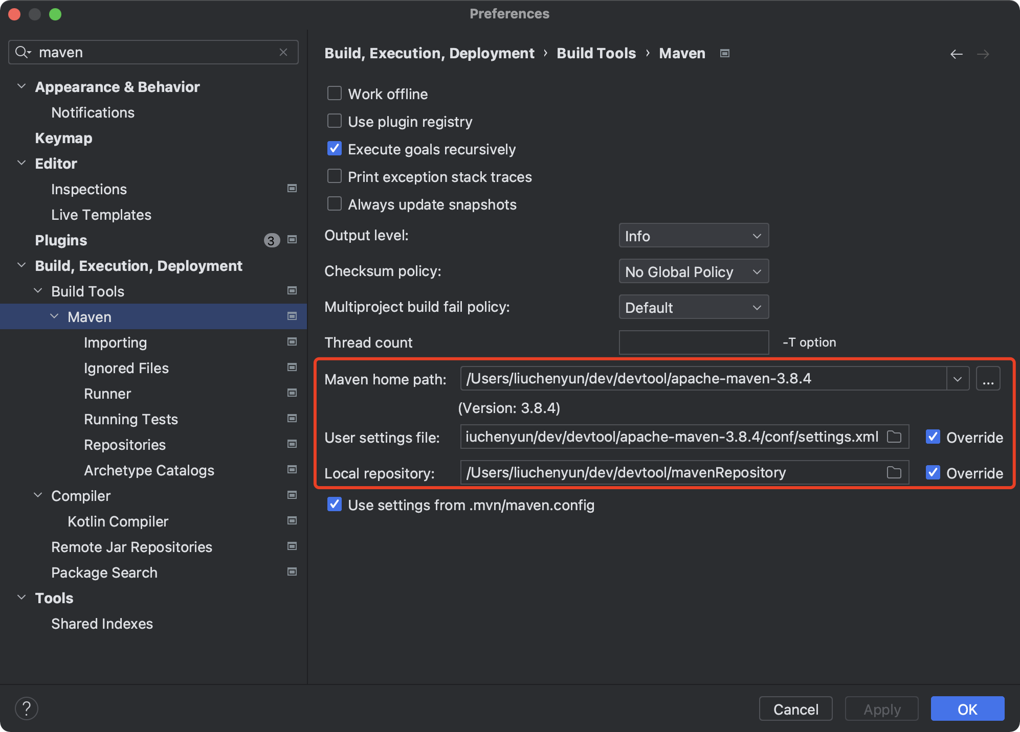Screen dimensions: 1020x732
Task: Browse folder for User settings file
Action: tap(894, 437)
